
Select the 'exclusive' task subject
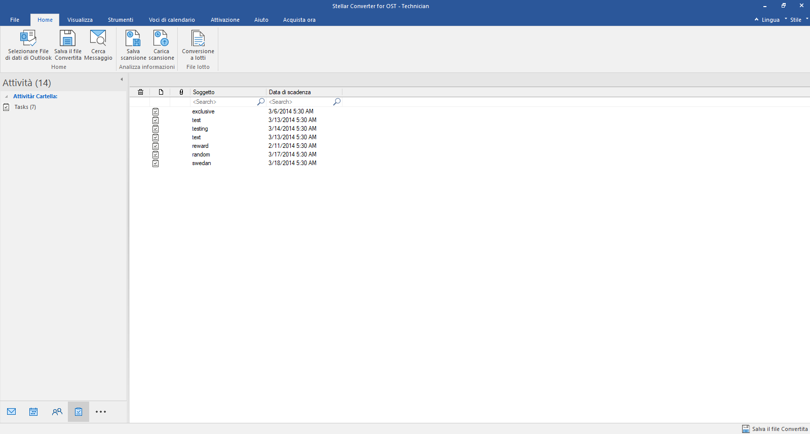point(203,111)
